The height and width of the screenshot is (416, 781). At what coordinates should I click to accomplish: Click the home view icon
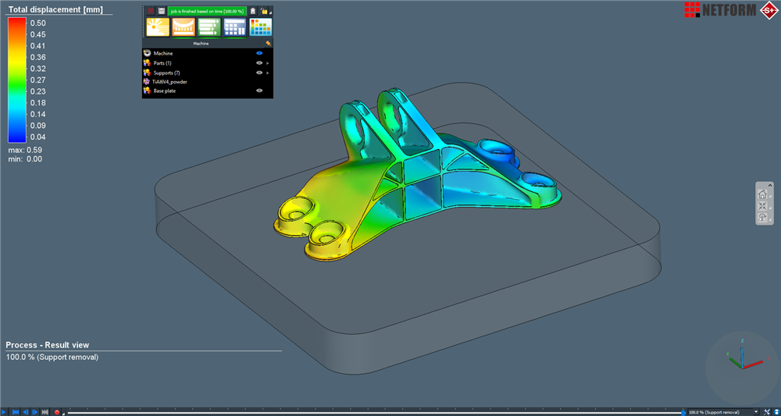coord(762,194)
